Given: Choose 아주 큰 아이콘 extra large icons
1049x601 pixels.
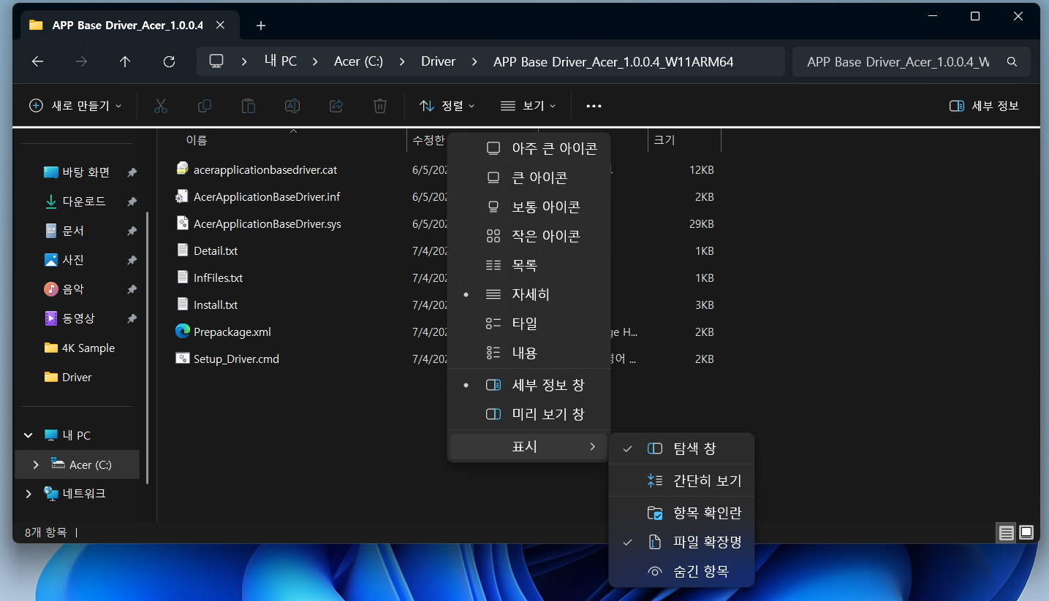Looking at the screenshot, I should click(529, 148).
